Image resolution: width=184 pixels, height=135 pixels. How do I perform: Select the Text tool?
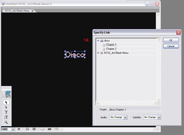click(x=6, y=112)
